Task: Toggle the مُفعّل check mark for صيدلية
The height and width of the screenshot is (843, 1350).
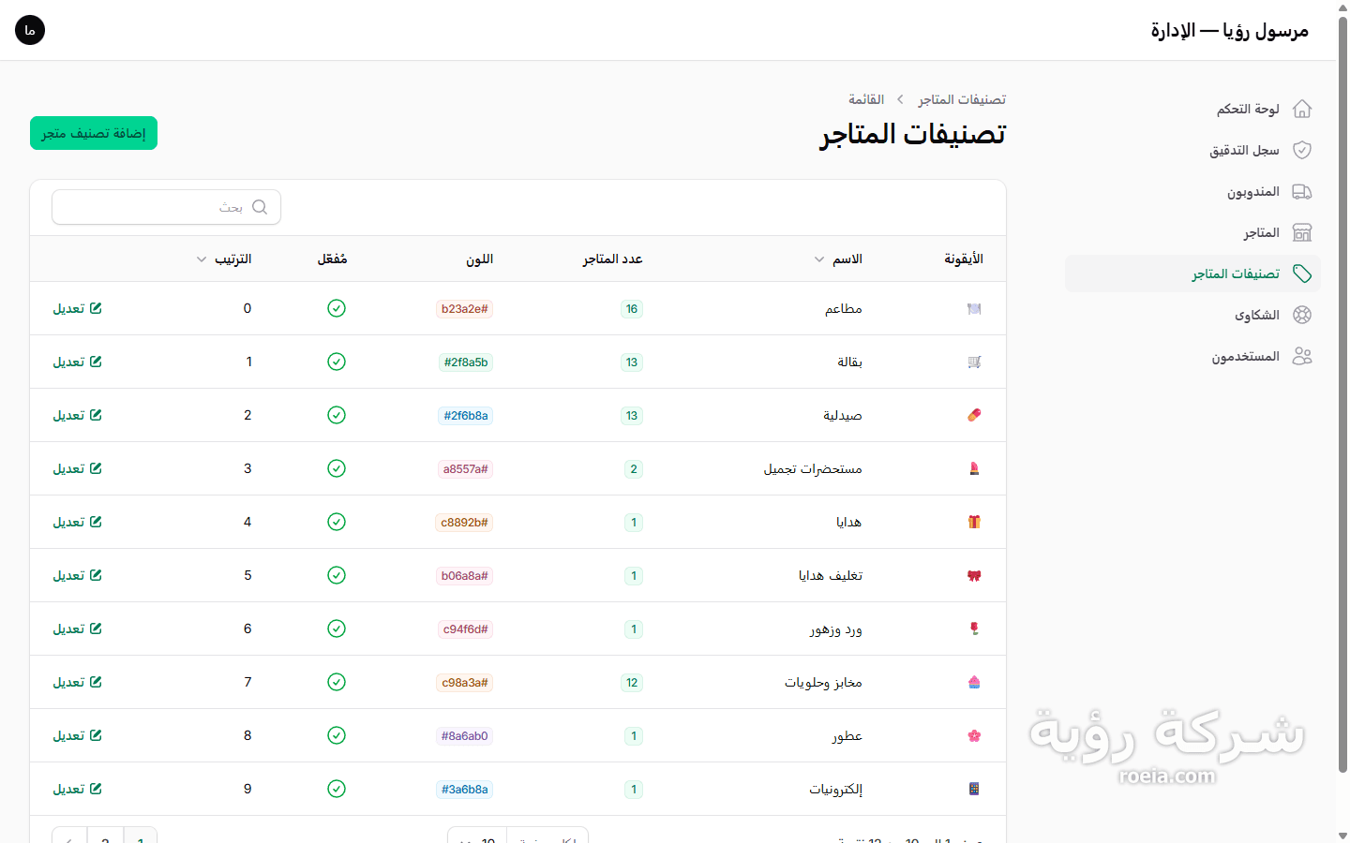Action: click(x=337, y=415)
